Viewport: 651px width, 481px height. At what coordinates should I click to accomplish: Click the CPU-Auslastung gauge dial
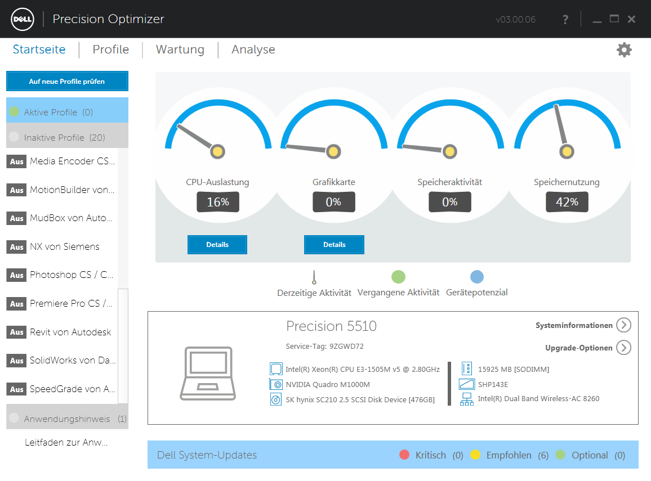pos(218,129)
